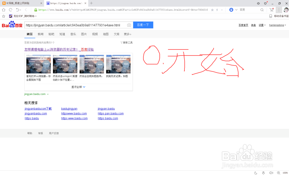Enable night mode with the moon icon
The height and width of the screenshot is (175, 289).
click(x=255, y=173)
